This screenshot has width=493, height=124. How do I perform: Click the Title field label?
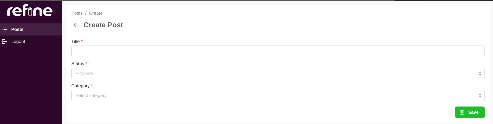(75, 41)
